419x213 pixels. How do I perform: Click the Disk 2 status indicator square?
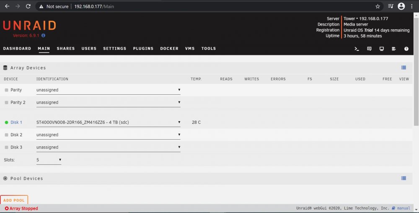pos(6,135)
